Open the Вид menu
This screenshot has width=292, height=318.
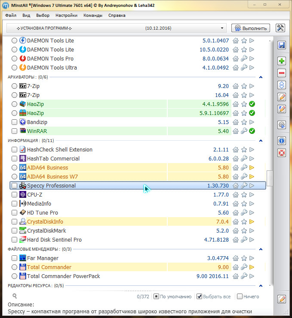(26, 15)
